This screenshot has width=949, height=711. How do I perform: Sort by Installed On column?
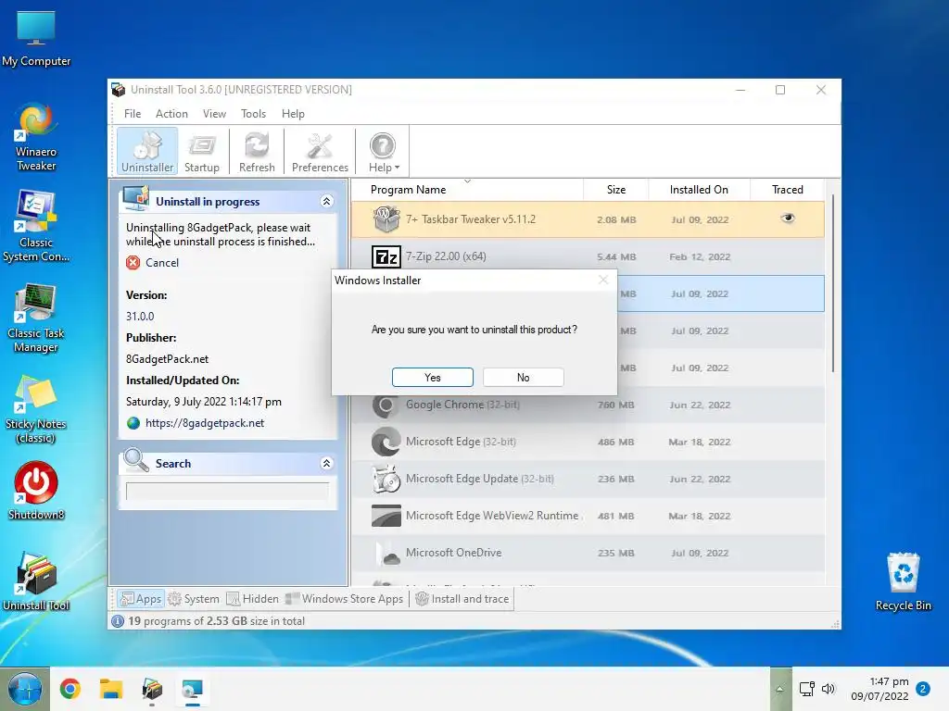pos(699,189)
